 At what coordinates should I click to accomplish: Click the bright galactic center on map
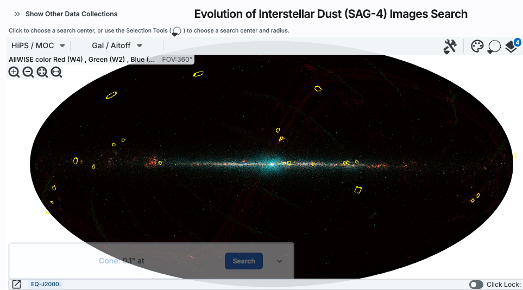(x=274, y=162)
